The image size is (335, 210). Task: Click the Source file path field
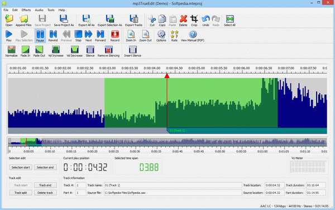[173, 193]
